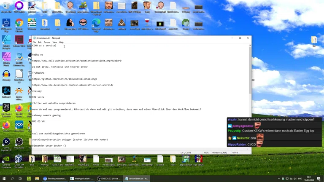Screen dimensions: 324x182
Task: Switch to WebApplication11 taskbar window
Action: (82, 179)
